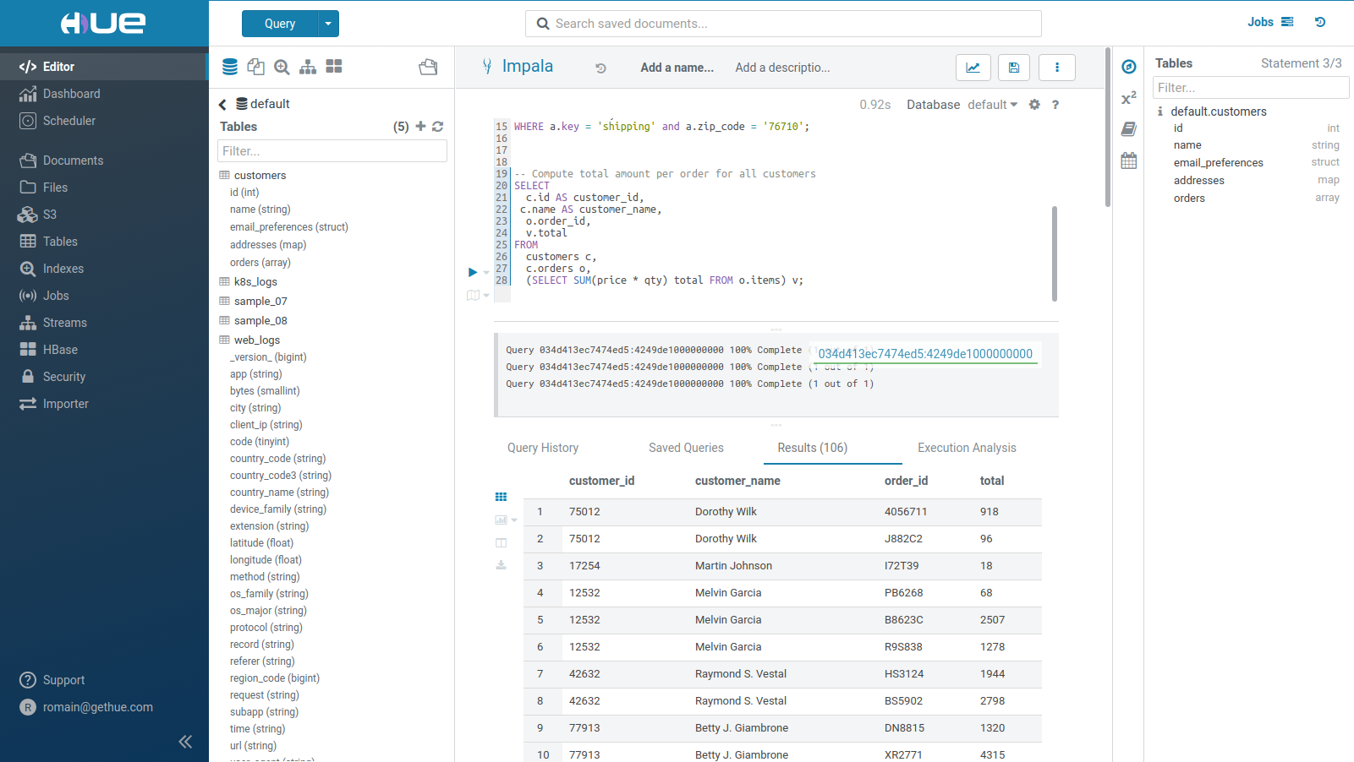1354x762 pixels.
Task: Open the Query button dropdown caret
Action: (x=328, y=24)
